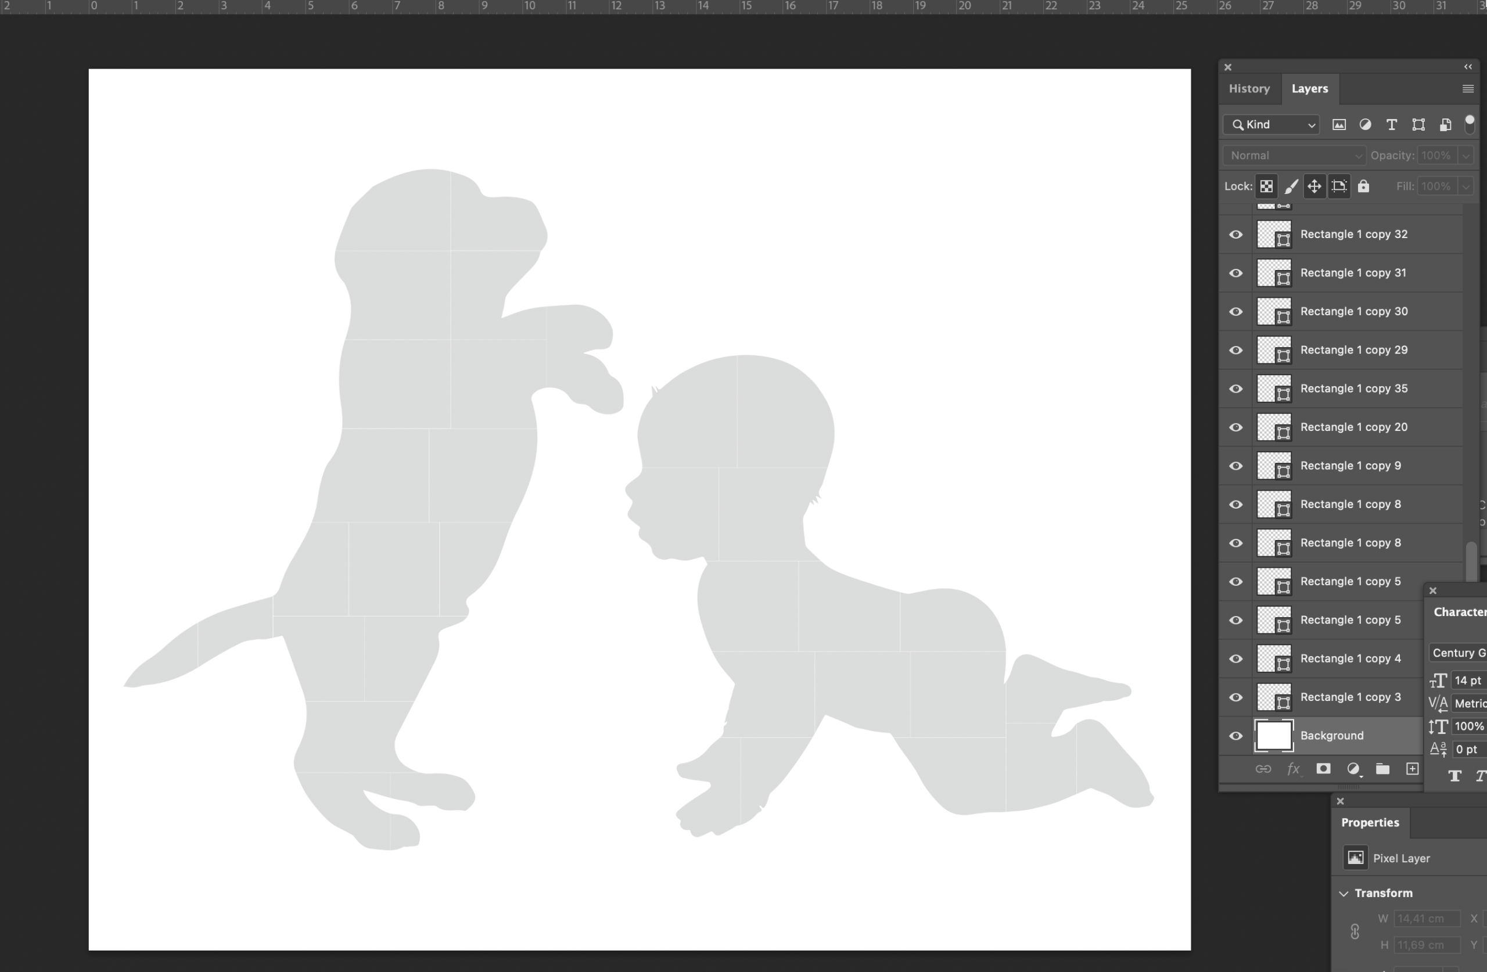Collapse Layers panel with double-arrow icon
Image resolution: width=1487 pixels, height=972 pixels.
point(1468,67)
